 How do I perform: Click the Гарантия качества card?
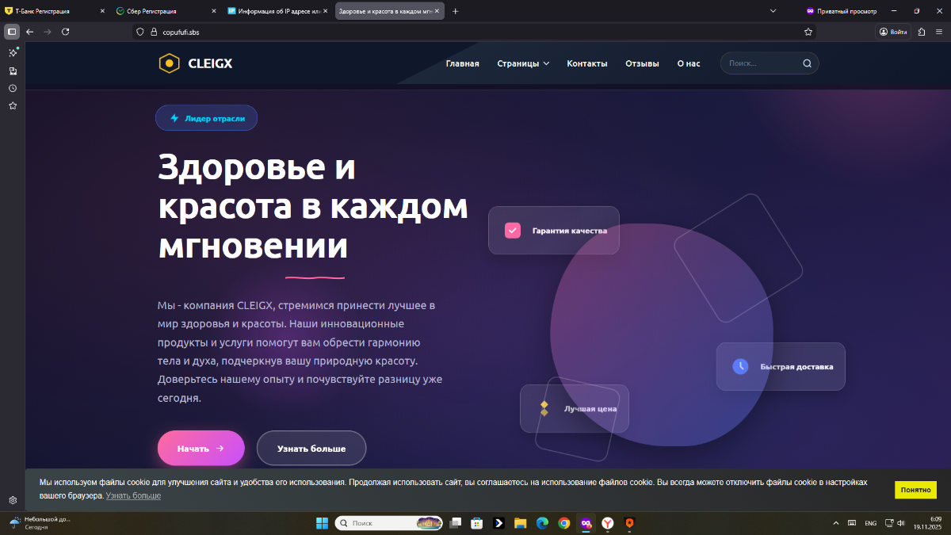(554, 231)
